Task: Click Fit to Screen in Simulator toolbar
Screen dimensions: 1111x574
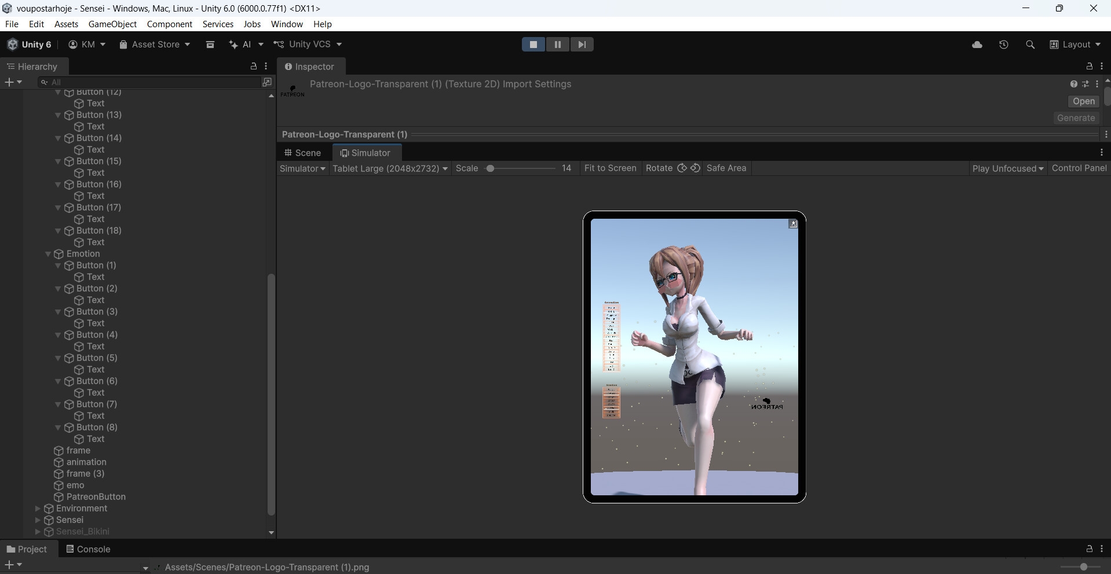Action: [x=610, y=168]
